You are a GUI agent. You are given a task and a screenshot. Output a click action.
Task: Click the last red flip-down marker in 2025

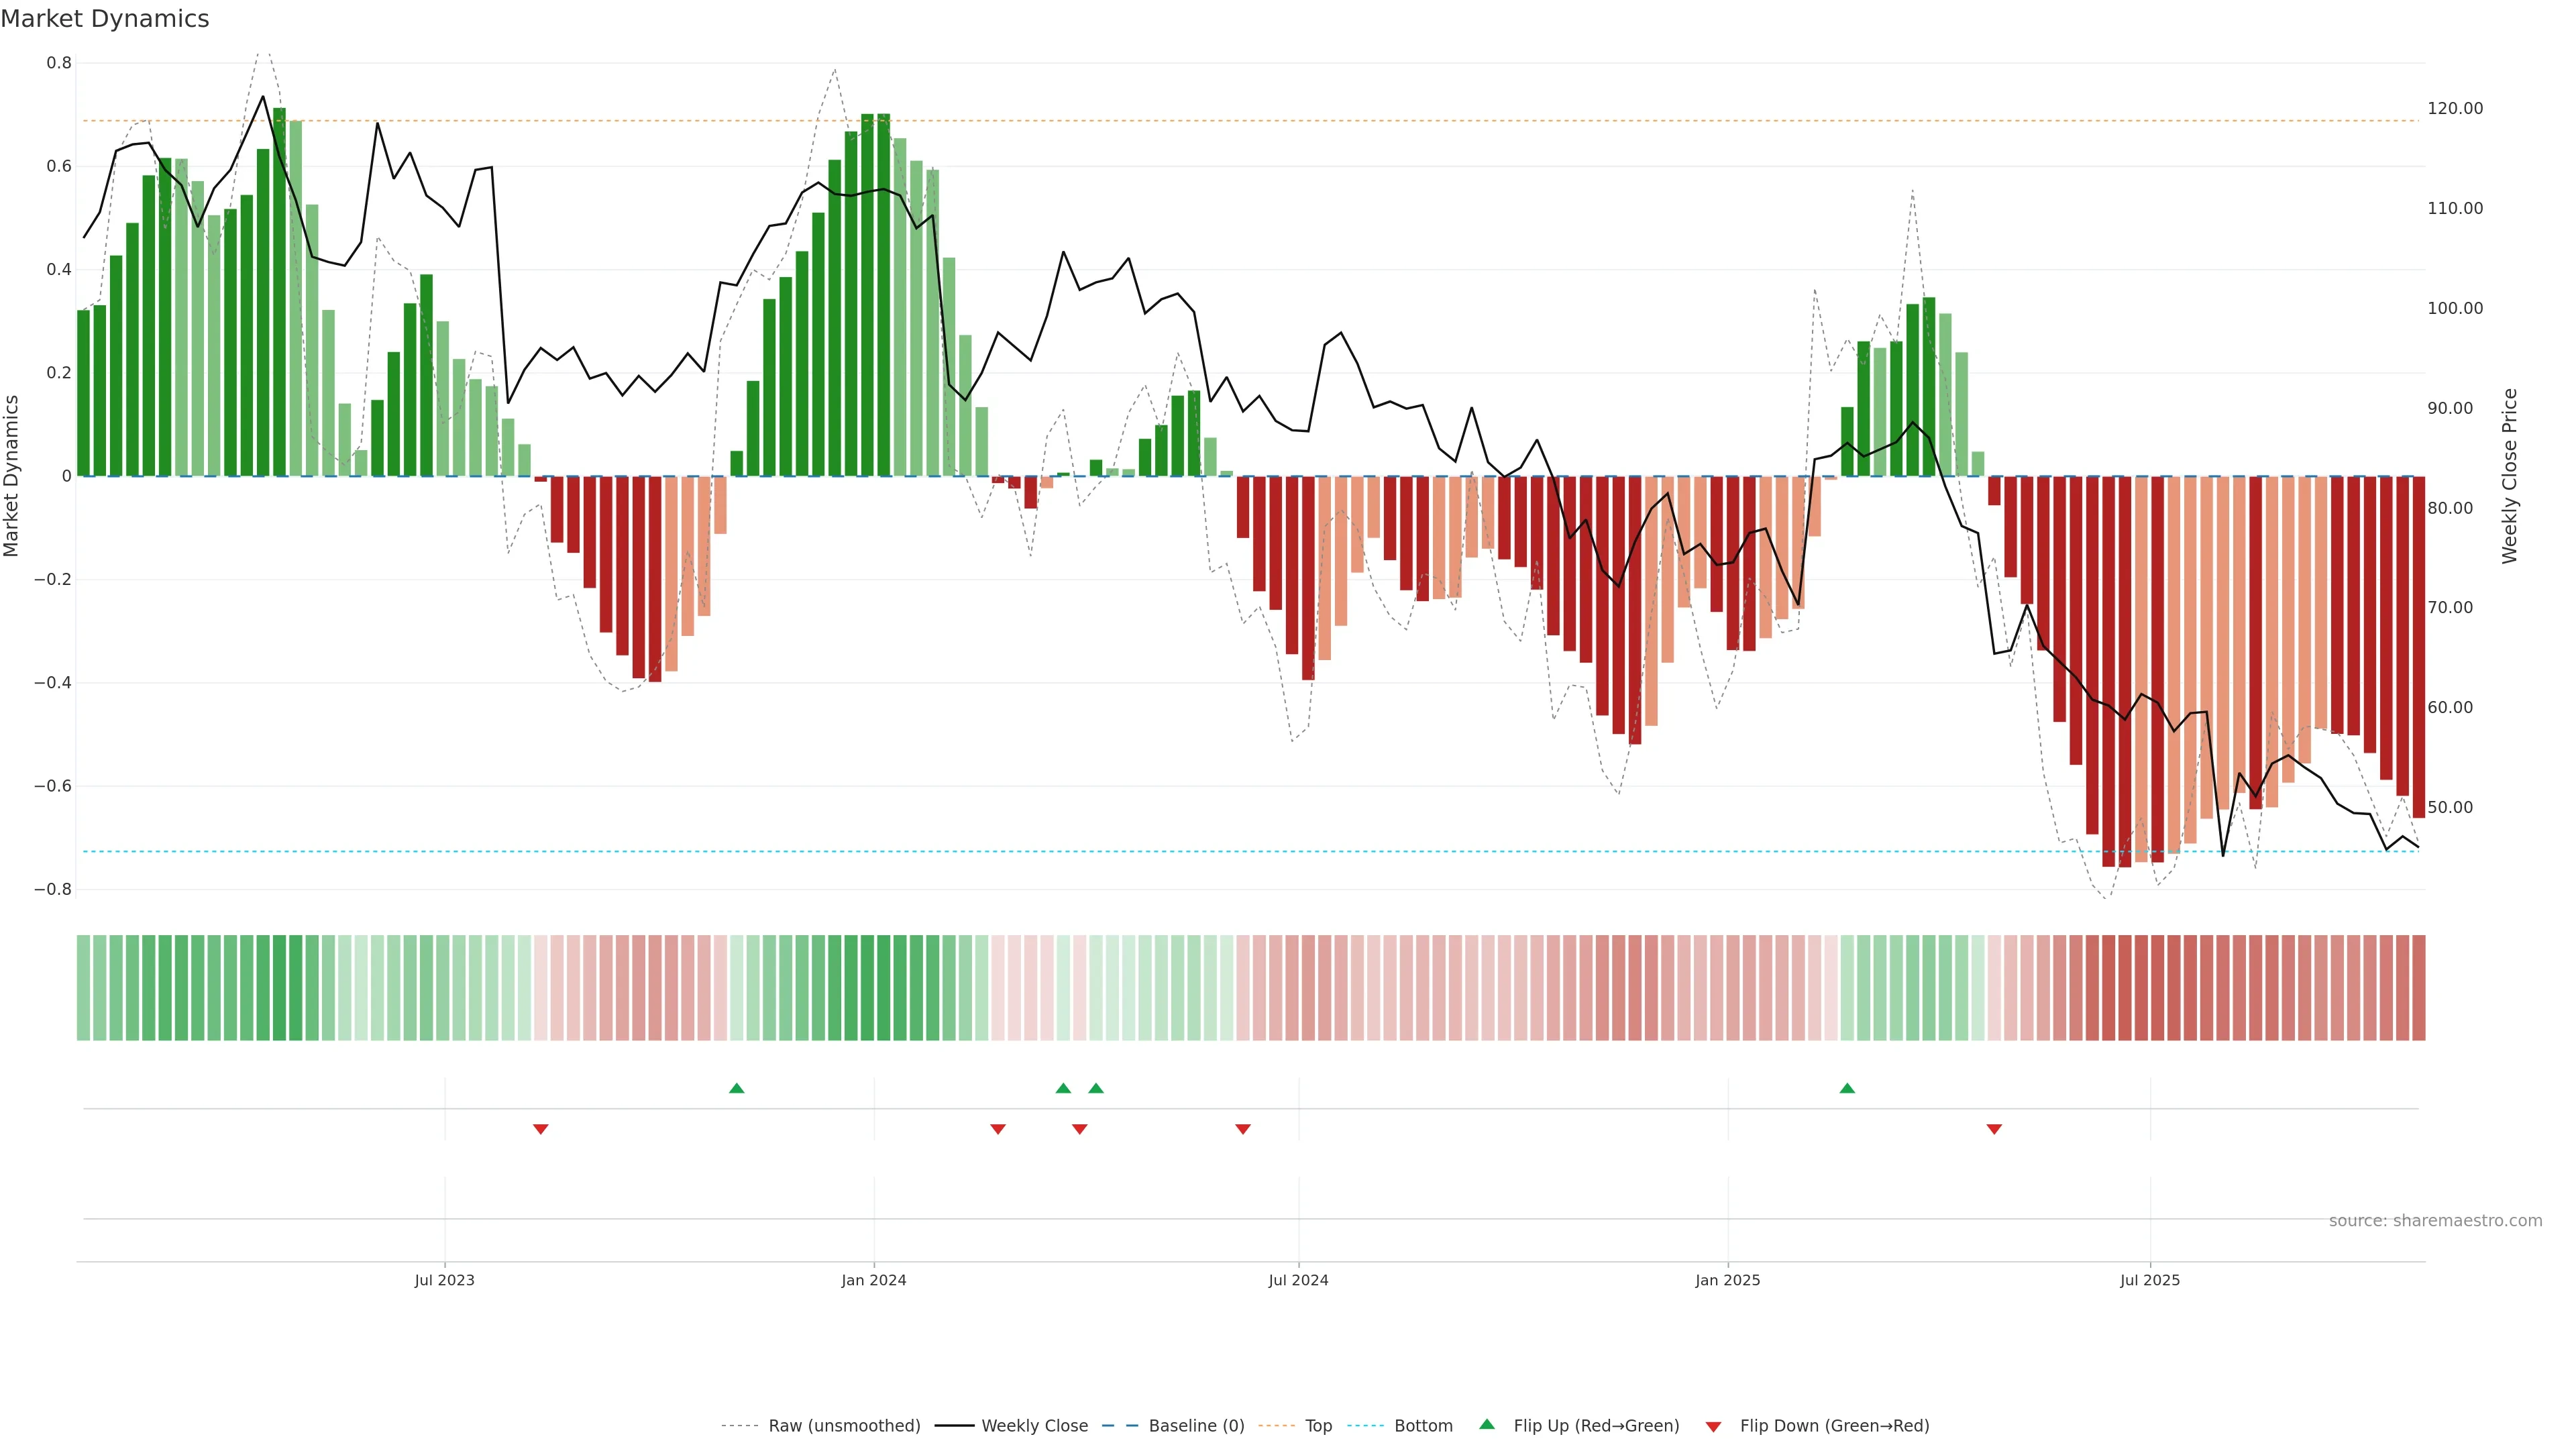(1994, 1129)
